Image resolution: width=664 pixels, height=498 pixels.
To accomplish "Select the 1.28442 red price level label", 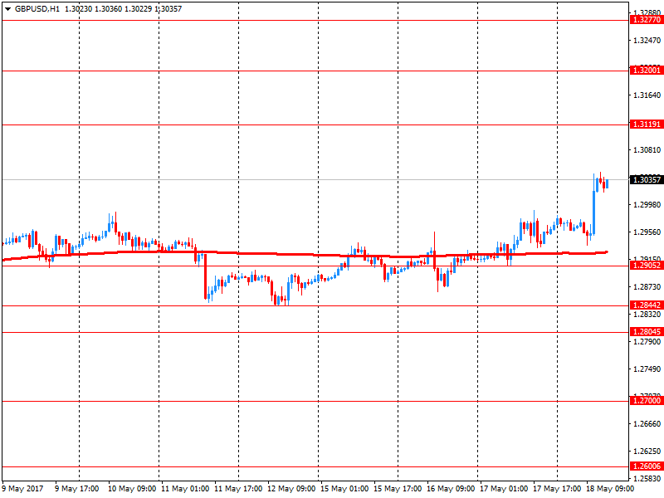I will click(647, 305).
